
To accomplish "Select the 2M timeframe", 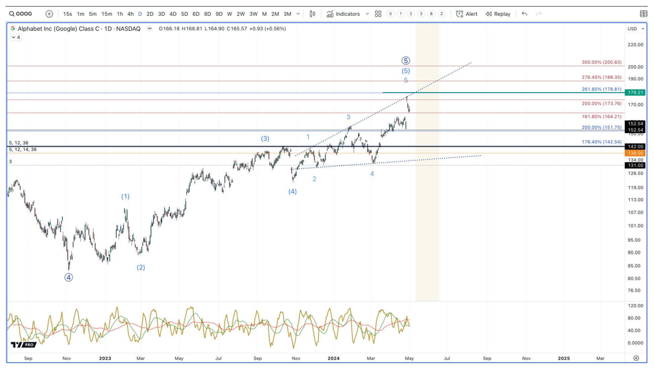I will [275, 14].
